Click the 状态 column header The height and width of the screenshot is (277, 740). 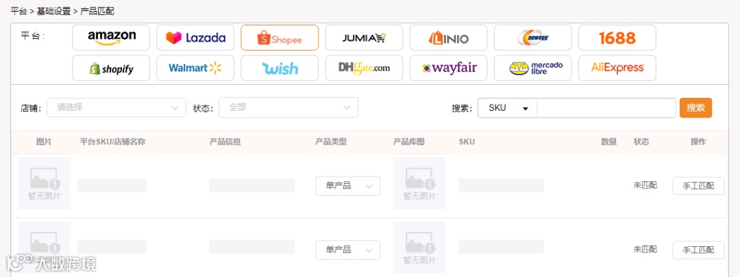point(641,142)
